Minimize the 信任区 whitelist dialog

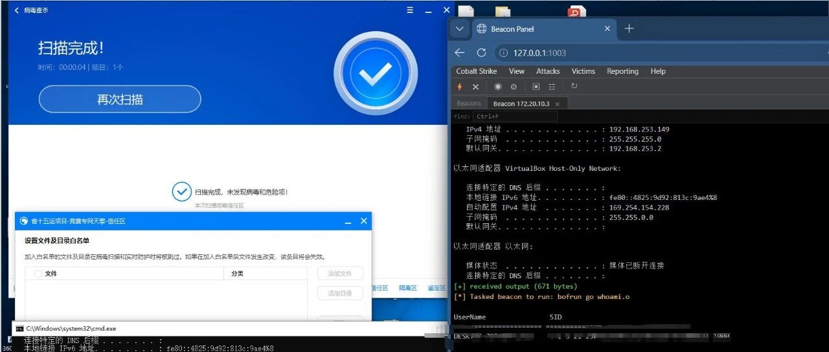(x=347, y=222)
